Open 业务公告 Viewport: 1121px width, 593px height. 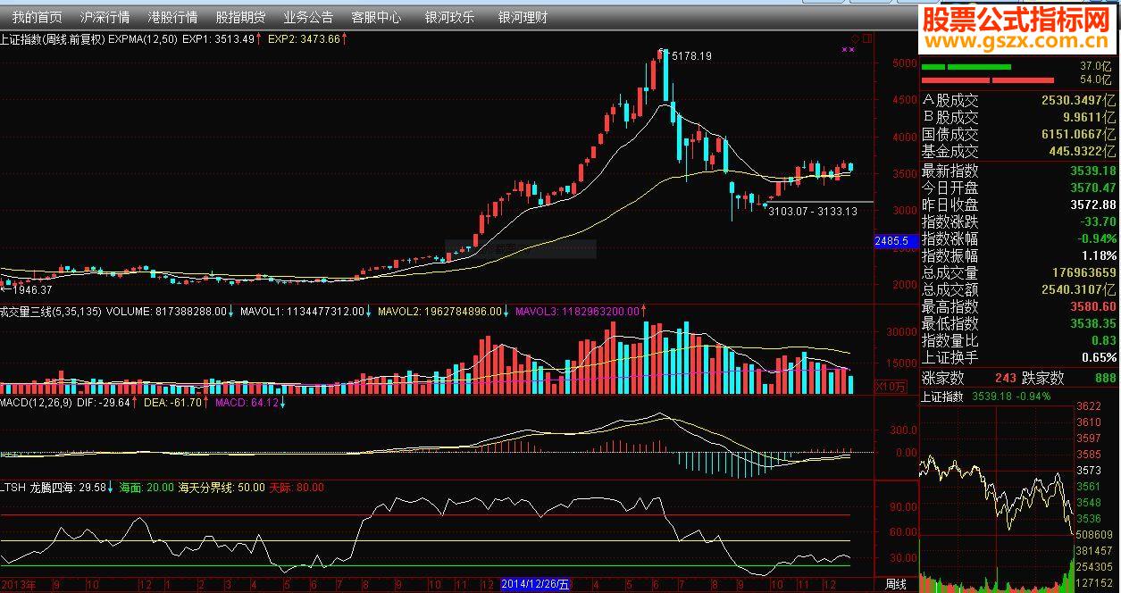(x=308, y=17)
